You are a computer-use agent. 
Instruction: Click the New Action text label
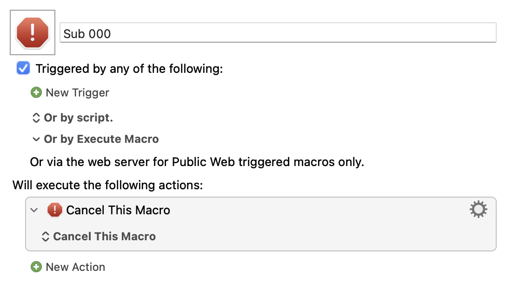coord(75,267)
